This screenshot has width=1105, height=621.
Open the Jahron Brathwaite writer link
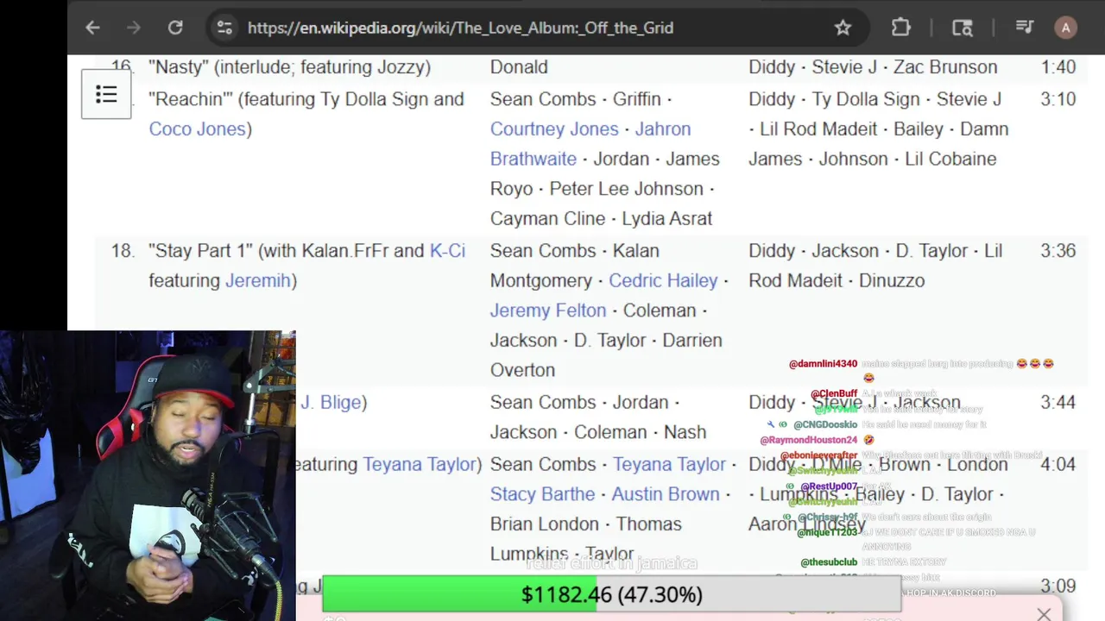pyautogui.click(x=590, y=143)
